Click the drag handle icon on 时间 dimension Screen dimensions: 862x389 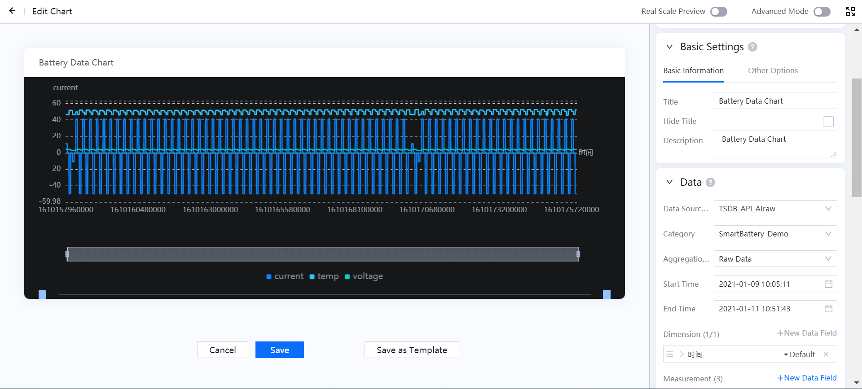(670, 354)
